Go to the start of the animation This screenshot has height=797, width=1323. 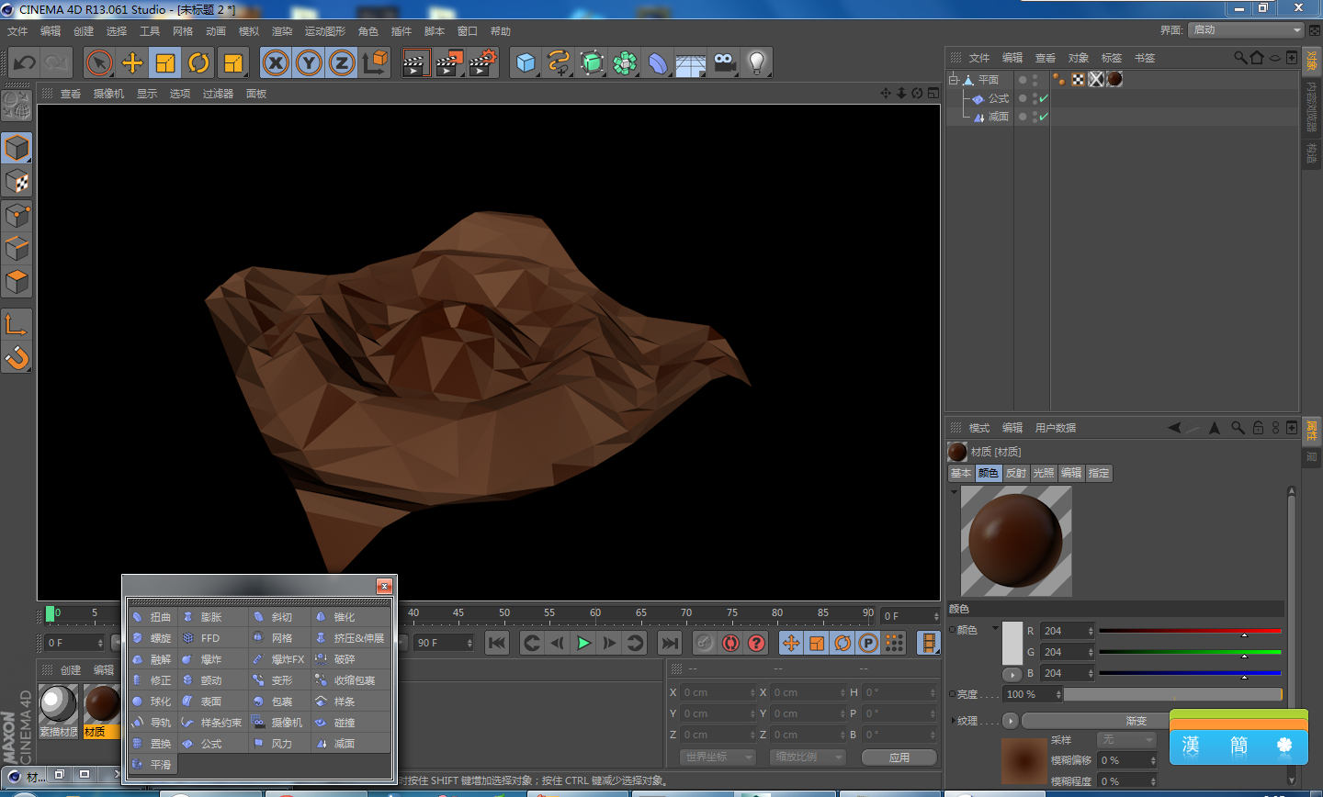[x=497, y=643]
